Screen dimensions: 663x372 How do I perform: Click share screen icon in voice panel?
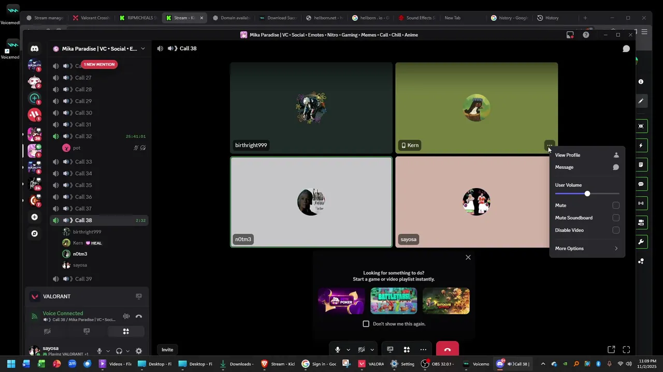click(x=87, y=332)
